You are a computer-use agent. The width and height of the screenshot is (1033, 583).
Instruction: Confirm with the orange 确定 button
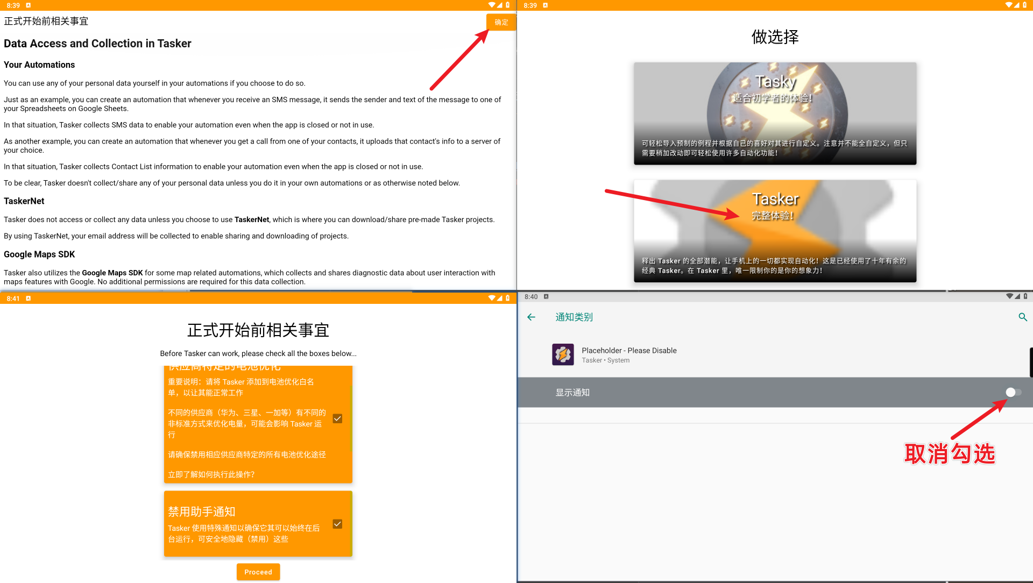(x=501, y=22)
